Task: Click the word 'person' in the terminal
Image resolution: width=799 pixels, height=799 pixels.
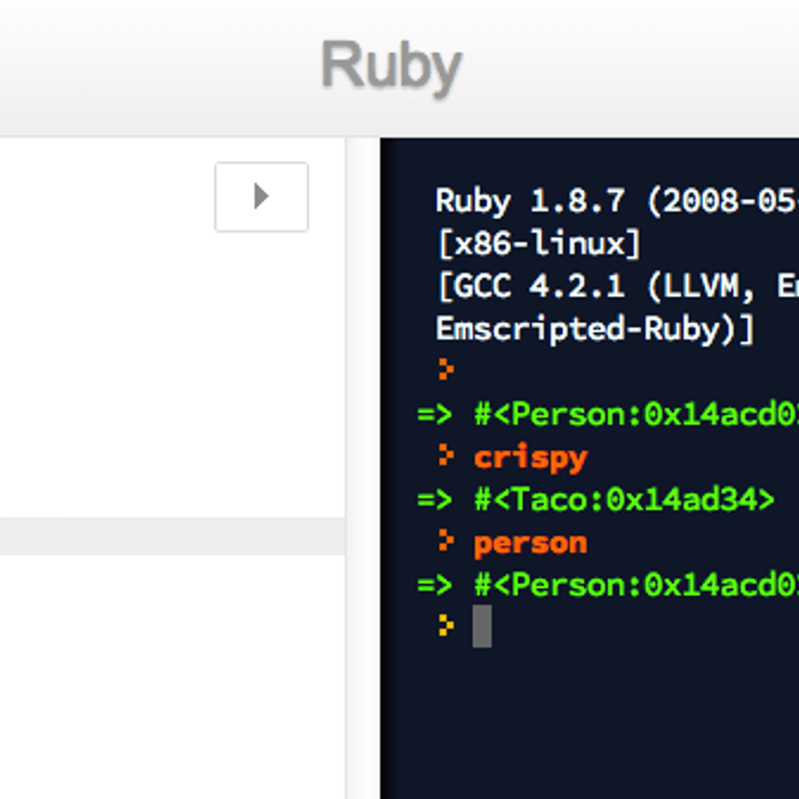Action: [529, 543]
